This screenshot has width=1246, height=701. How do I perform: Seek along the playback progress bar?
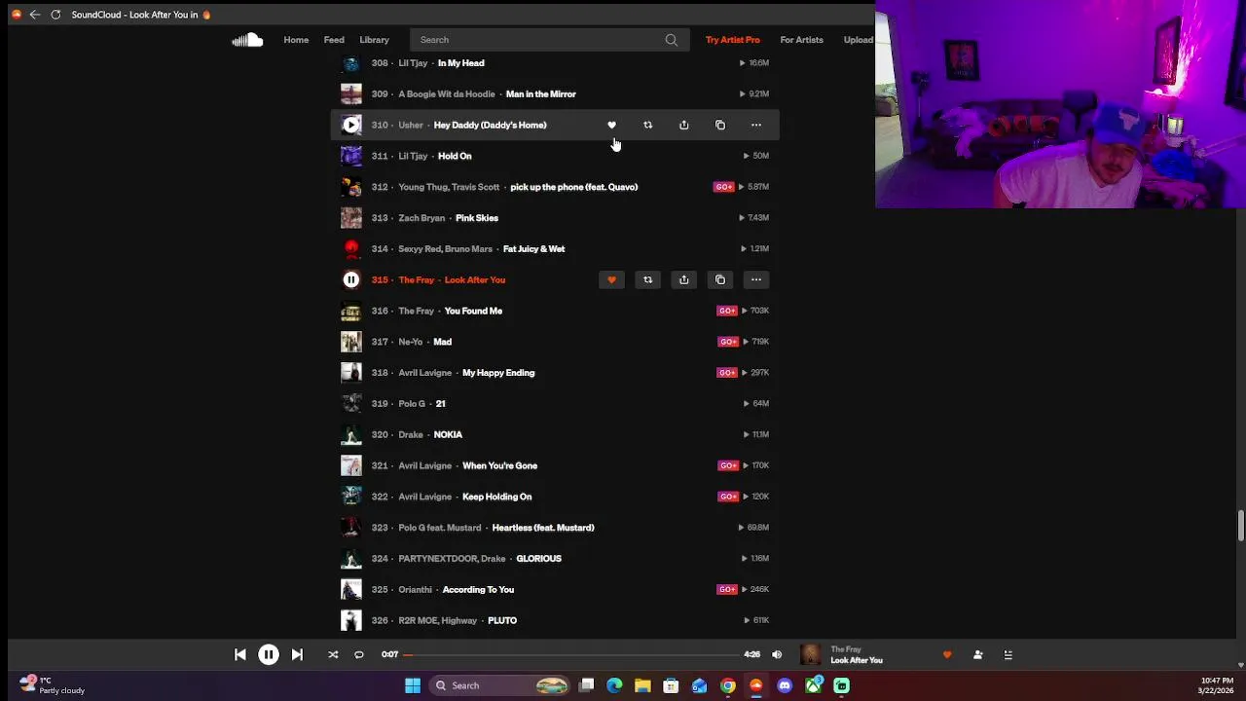(x=570, y=655)
